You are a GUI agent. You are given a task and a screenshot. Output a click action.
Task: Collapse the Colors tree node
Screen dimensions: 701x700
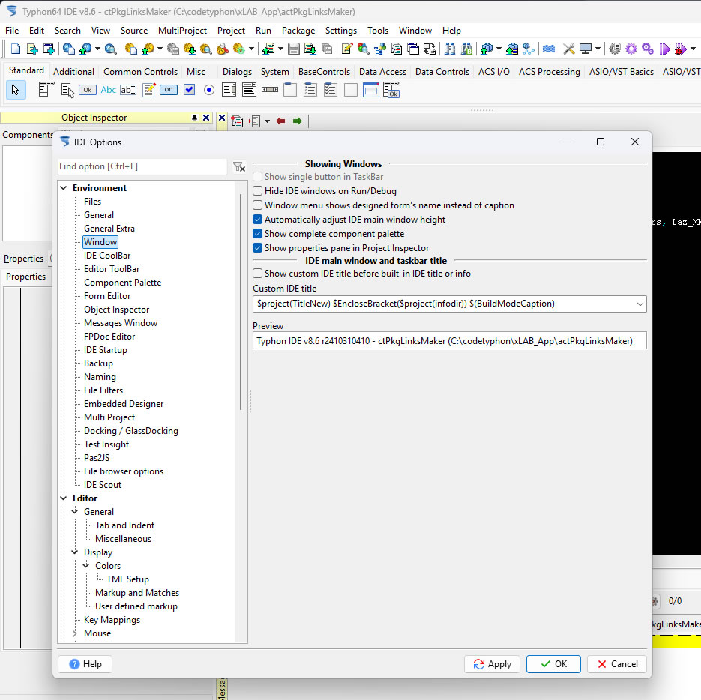[x=86, y=566]
